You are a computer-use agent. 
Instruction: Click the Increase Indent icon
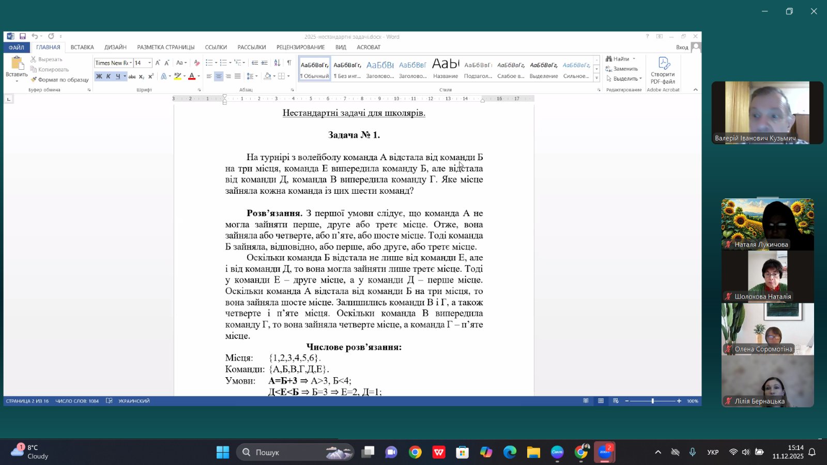coord(265,63)
